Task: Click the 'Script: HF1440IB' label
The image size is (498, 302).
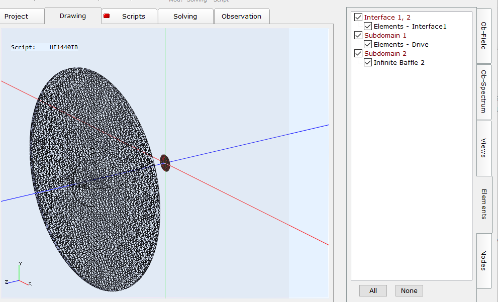Action: point(44,47)
